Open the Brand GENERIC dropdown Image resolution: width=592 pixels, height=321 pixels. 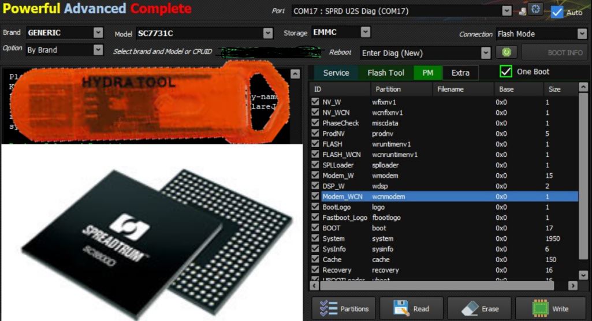(x=98, y=33)
